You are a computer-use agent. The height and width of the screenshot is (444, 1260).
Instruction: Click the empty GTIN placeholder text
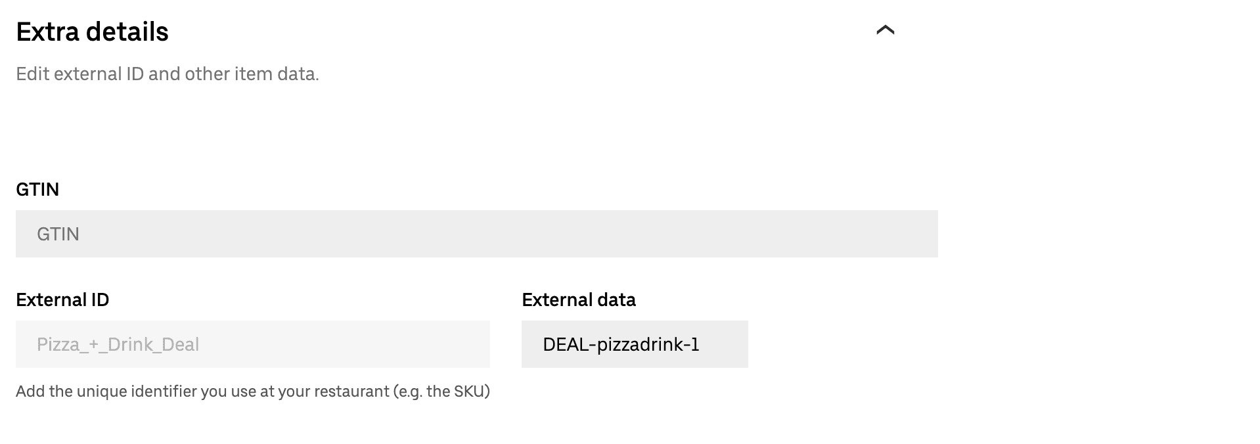point(58,233)
